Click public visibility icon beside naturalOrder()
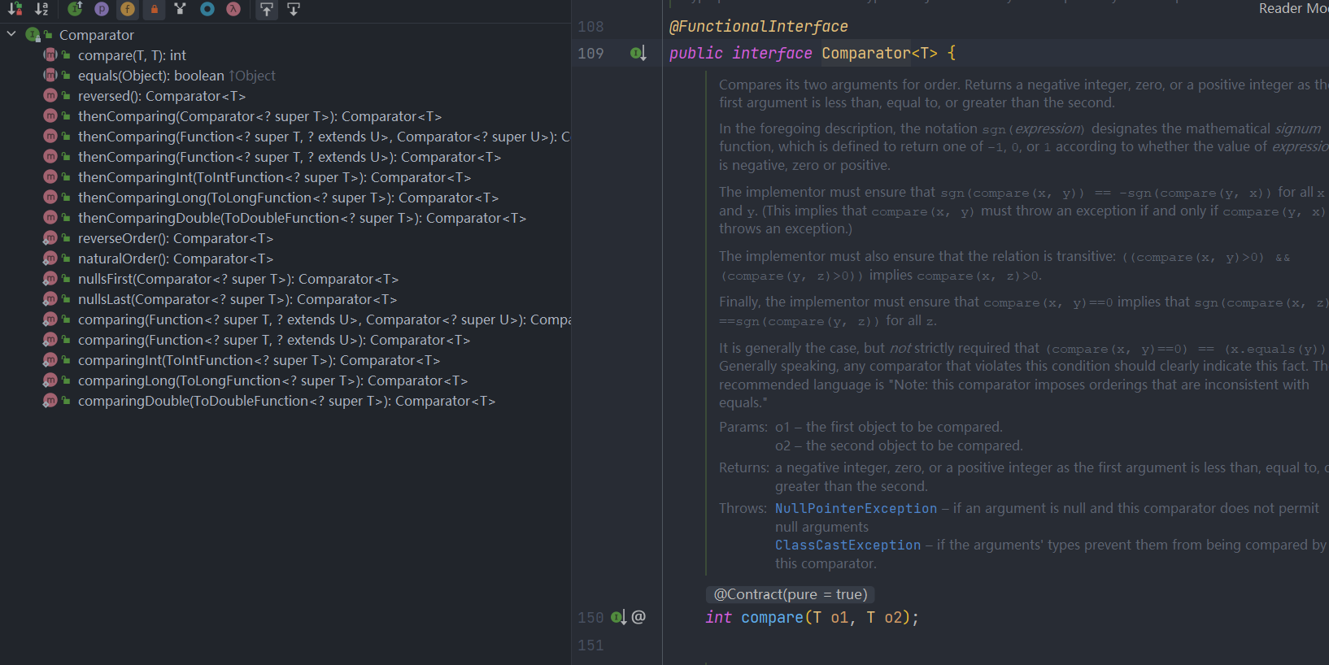This screenshot has height=665, width=1329. click(66, 258)
